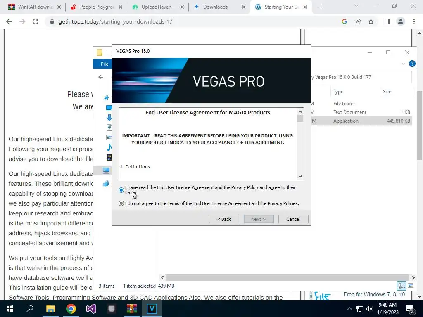The width and height of the screenshot is (423, 317).
Task: Click the VEGAS installer taskbar icon
Action: click(152, 309)
